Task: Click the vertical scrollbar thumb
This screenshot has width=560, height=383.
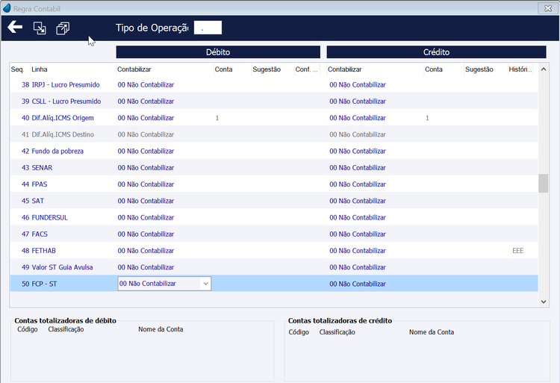Action: click(x=544, y=183)
